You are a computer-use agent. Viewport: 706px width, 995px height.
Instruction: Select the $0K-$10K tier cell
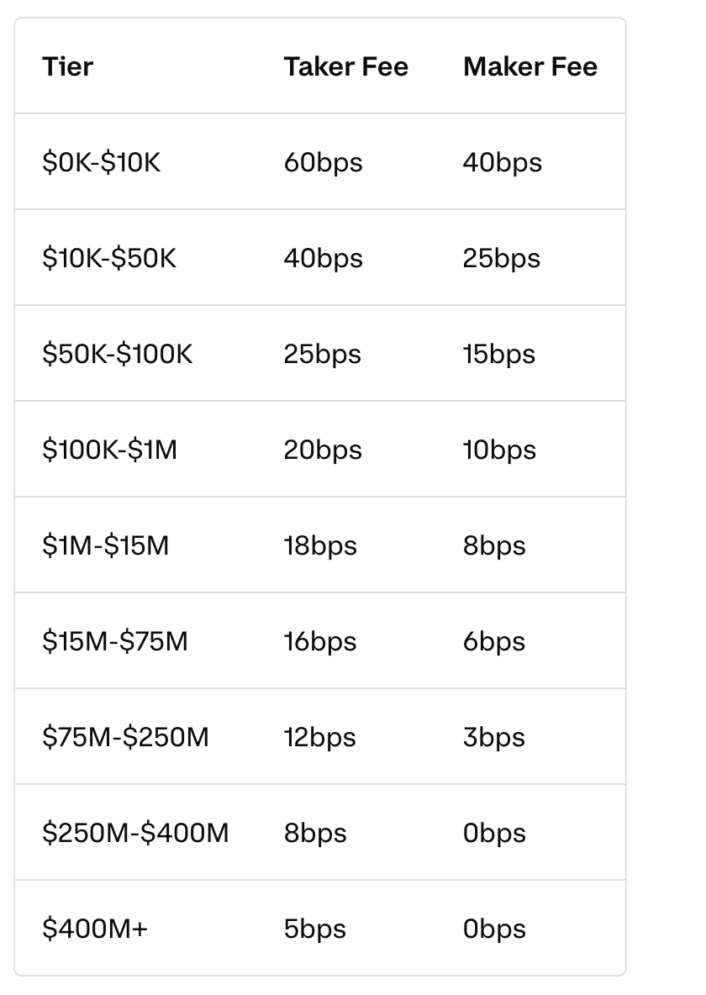(101, 162)
